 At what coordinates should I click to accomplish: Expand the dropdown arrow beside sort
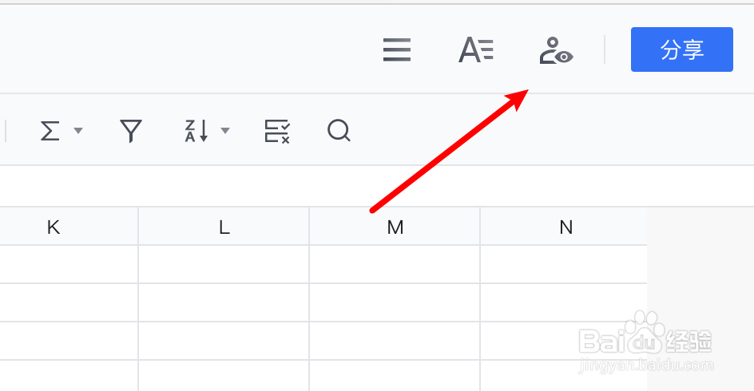tap(225, 131)
